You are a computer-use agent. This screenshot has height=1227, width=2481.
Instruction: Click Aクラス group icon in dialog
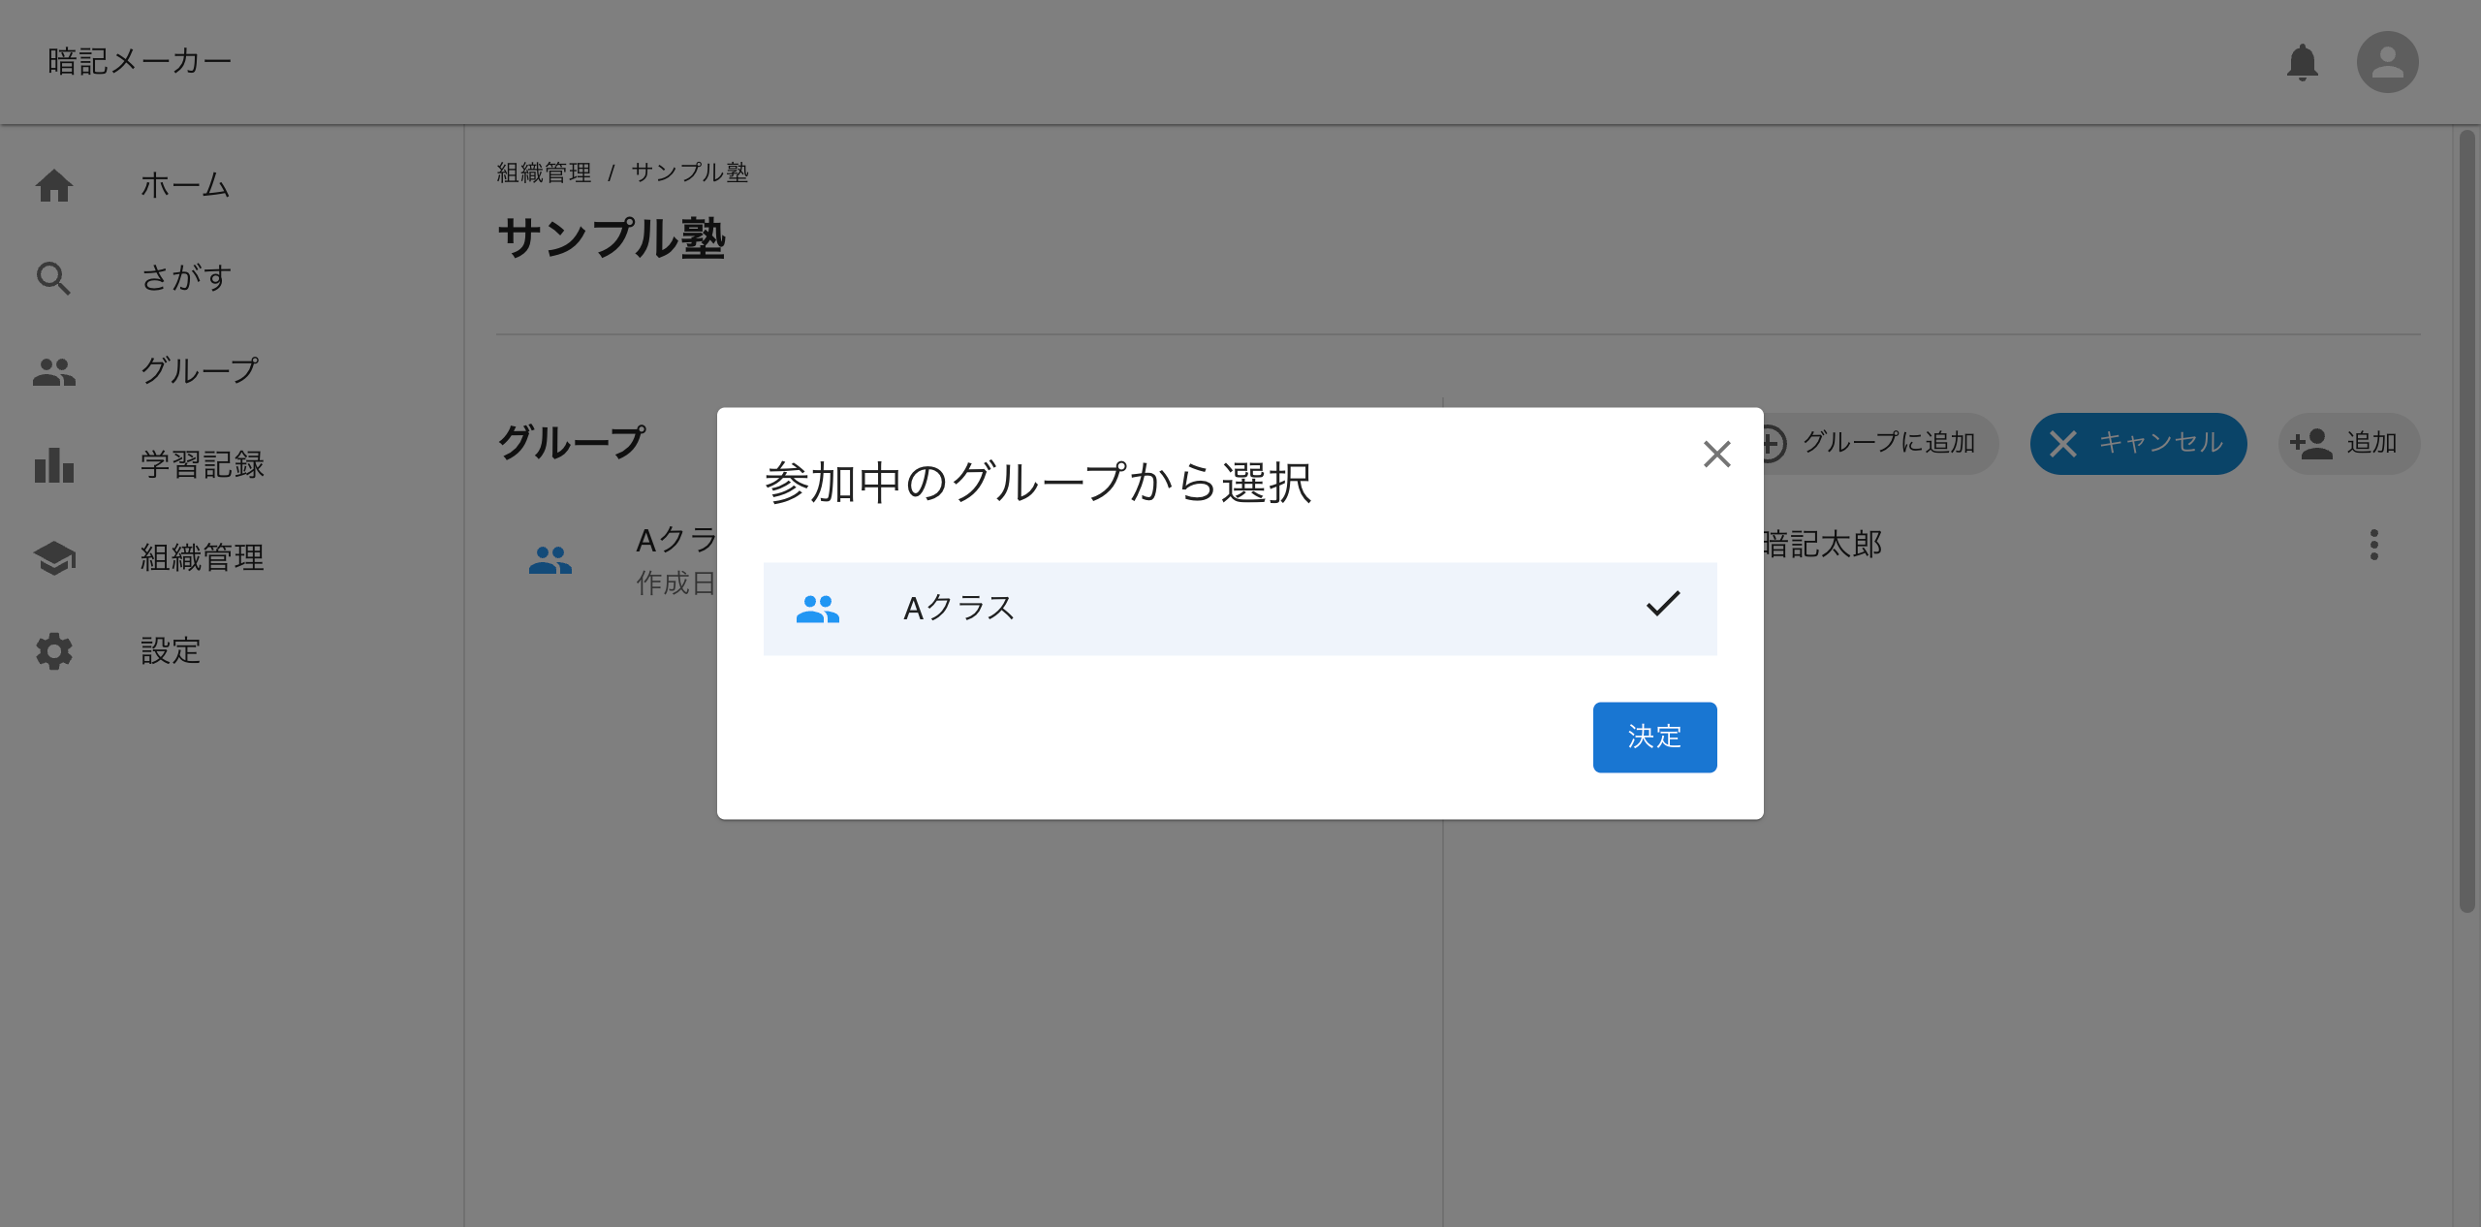coord(817,609)
